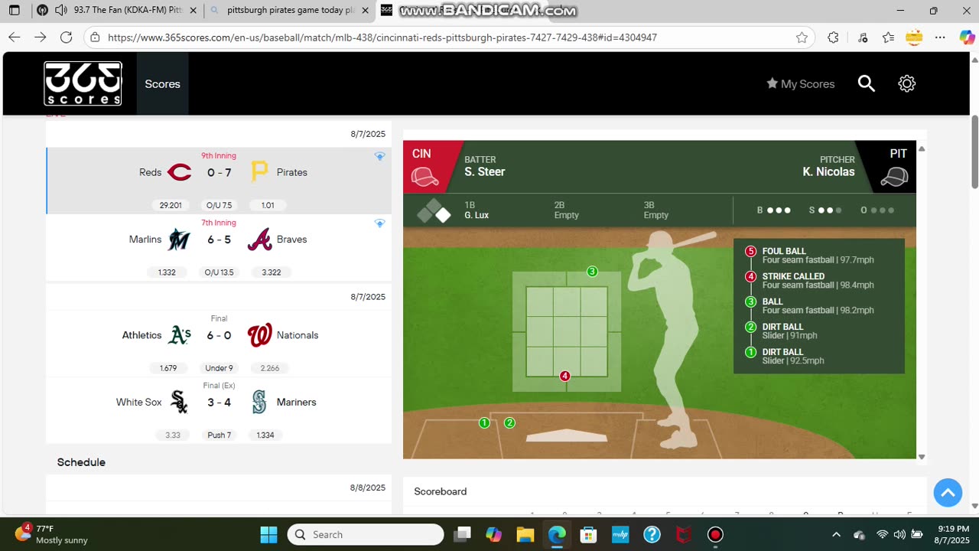979x551 pixels.
Task: Click the taskbar Search box
Action: [x=366, y=534]
